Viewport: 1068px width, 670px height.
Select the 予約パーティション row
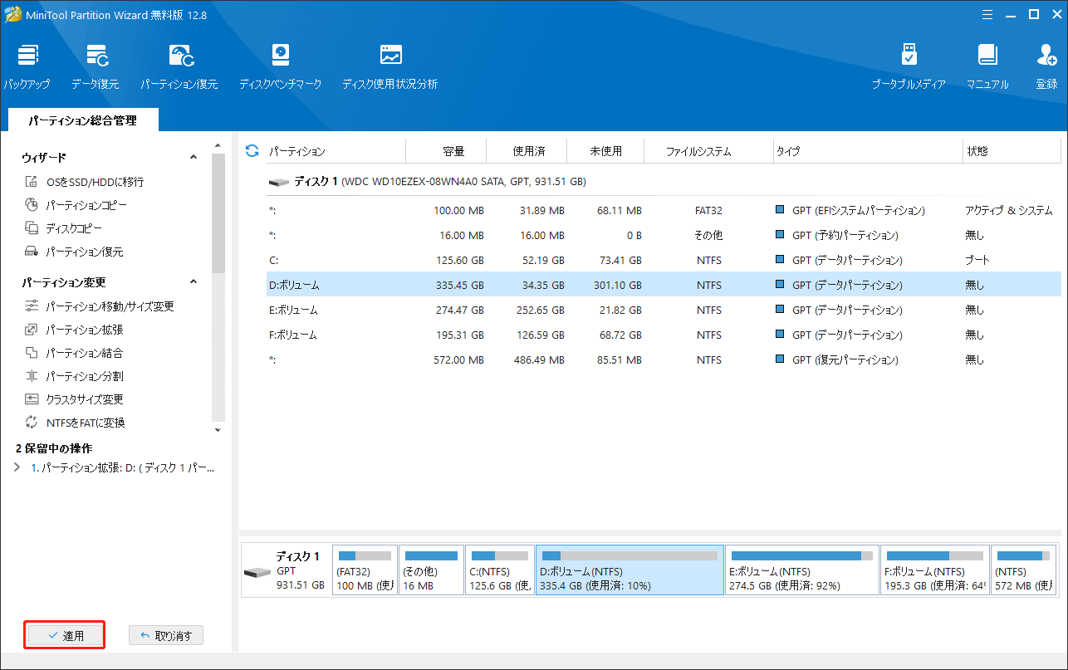click(x=664, y=236)
